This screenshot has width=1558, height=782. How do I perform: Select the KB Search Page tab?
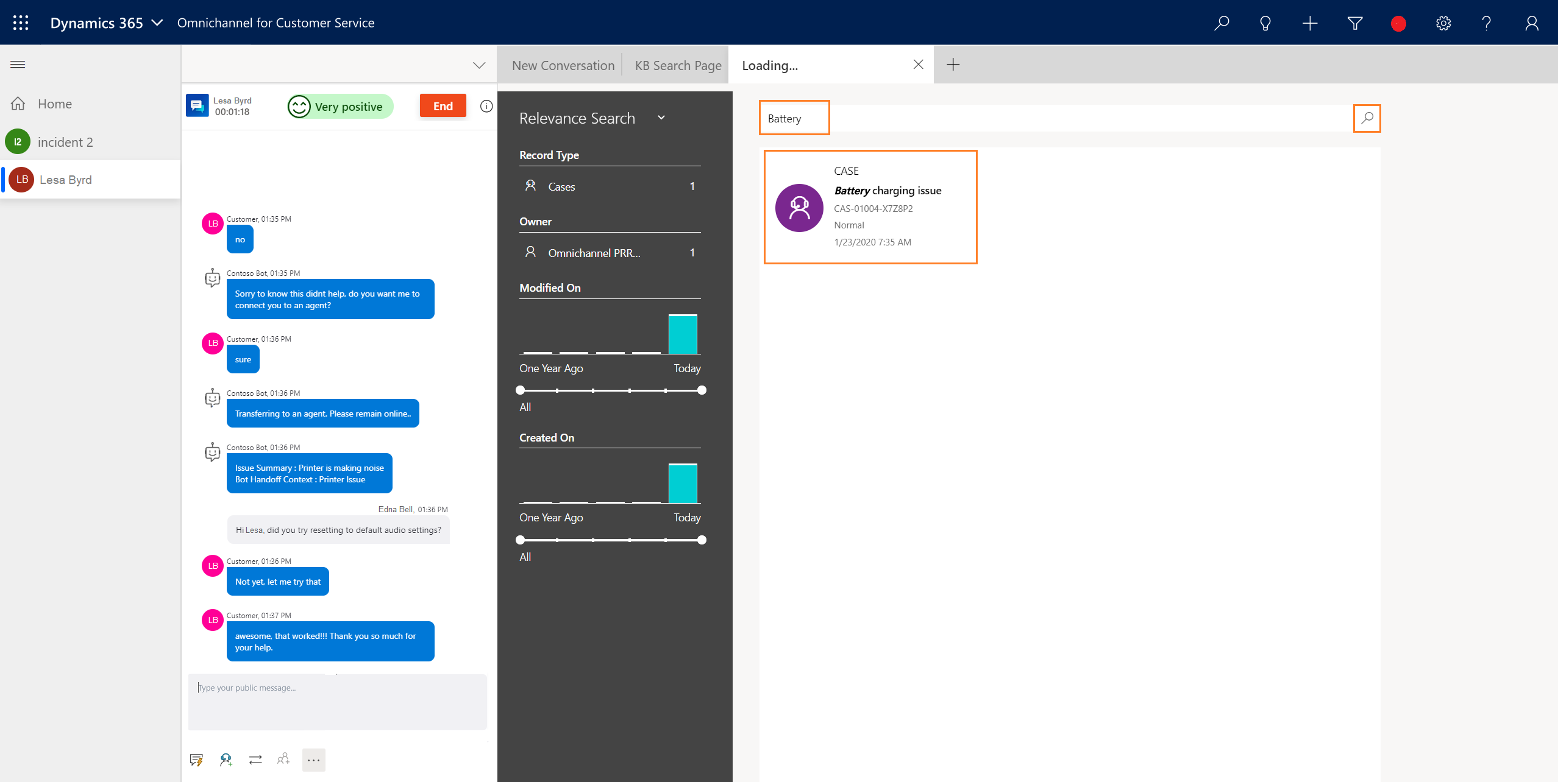(x=678, y=65)
